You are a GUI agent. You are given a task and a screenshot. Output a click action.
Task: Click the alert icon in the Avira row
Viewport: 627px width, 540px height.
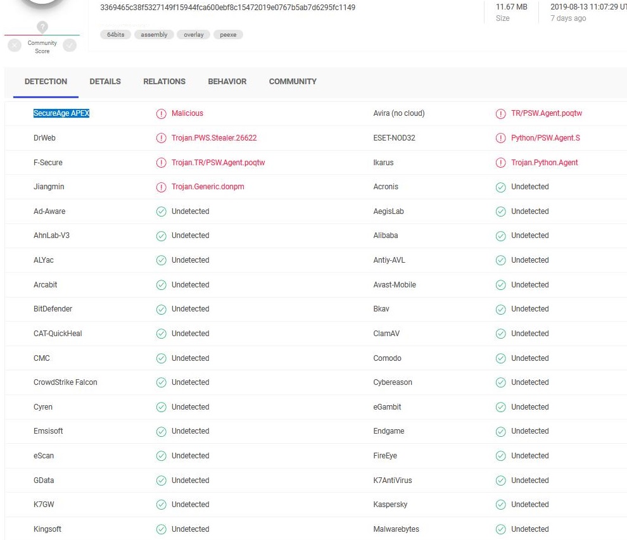[500, 114]
